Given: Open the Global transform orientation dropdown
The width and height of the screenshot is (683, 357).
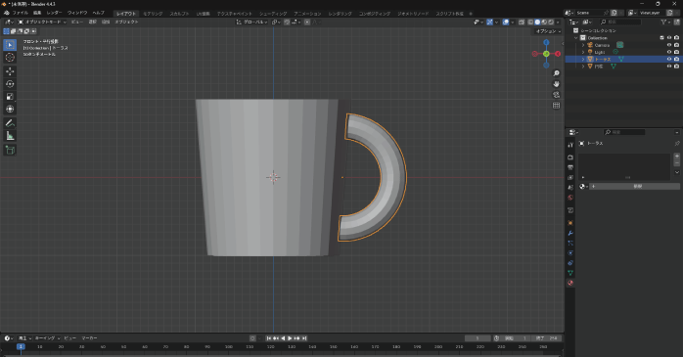Looking at the screenshot, I should pyautogui.click(x=251, y=22).
